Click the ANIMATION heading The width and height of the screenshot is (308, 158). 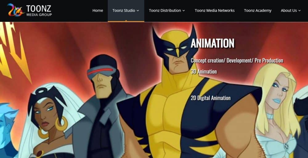click(213, 43)
